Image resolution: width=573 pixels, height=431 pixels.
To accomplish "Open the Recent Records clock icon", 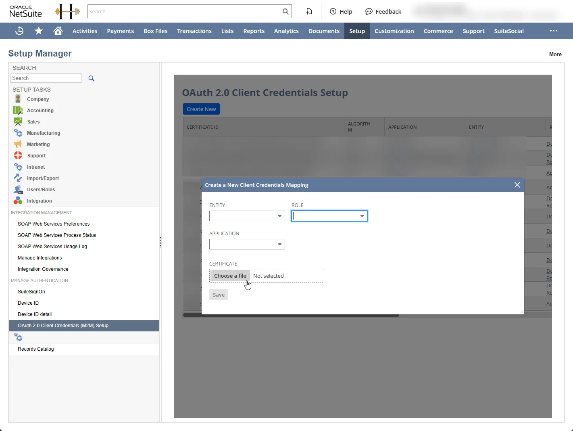I will click(x=19, y=31).
